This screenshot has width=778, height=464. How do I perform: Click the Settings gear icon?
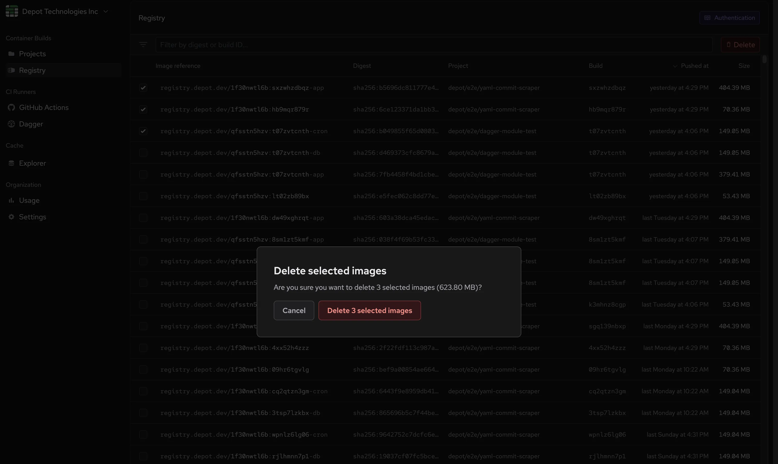(x=11, y=217)
